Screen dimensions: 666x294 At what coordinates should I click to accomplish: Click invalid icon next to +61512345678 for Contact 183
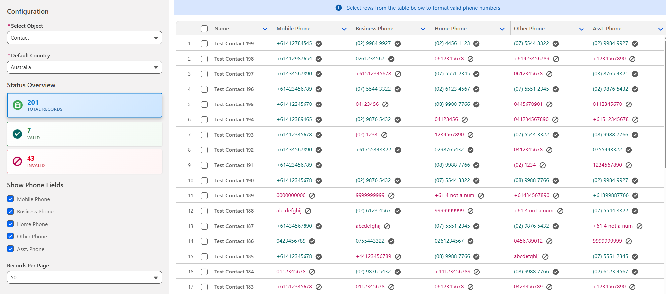(x=319, y=287)
